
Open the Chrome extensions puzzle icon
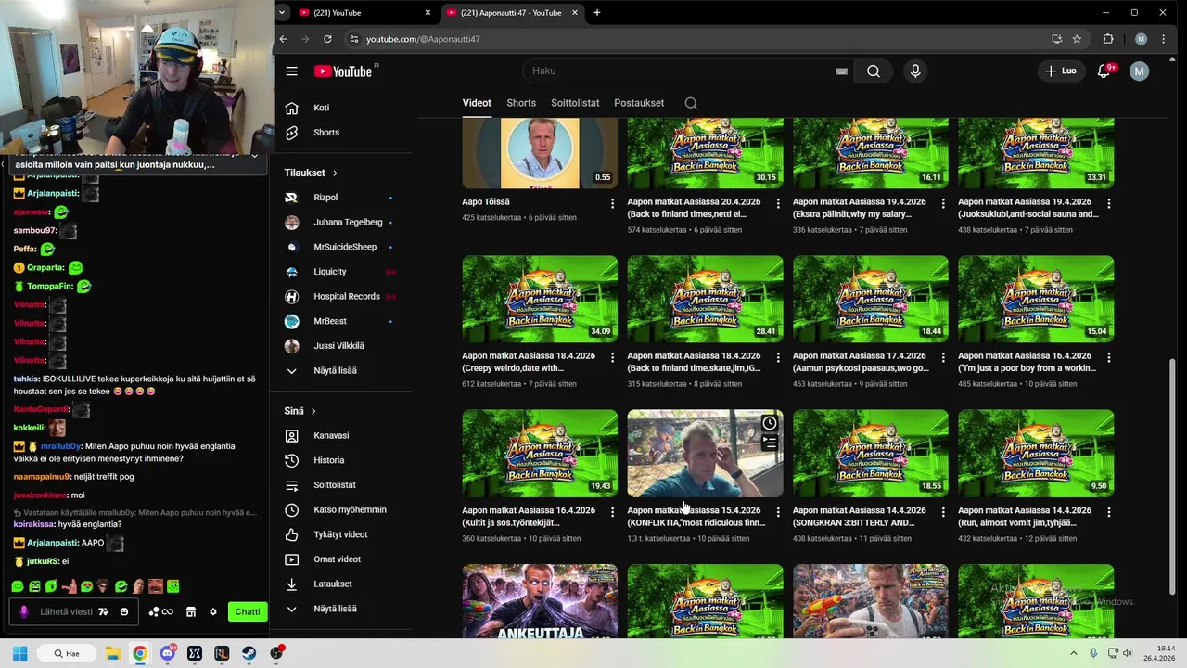point(1108,39)
